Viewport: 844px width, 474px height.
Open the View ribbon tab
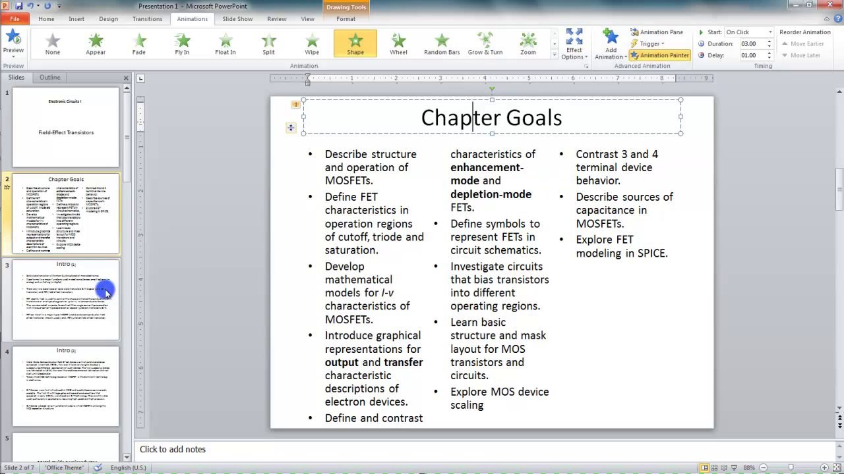point(308,19)
